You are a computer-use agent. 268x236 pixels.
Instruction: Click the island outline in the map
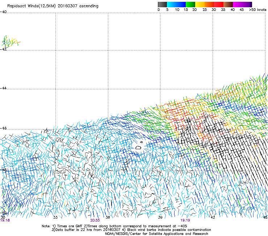click(x=138, y=147)
